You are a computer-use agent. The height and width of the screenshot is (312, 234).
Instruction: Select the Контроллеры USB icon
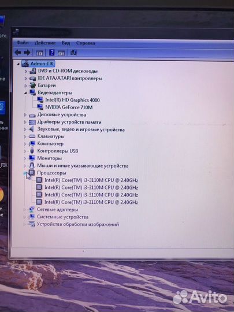tap(32, 151)
